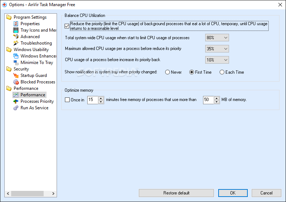Click the Restore default button
Viewport: 286px width, 202px height.
coord(176,193)
